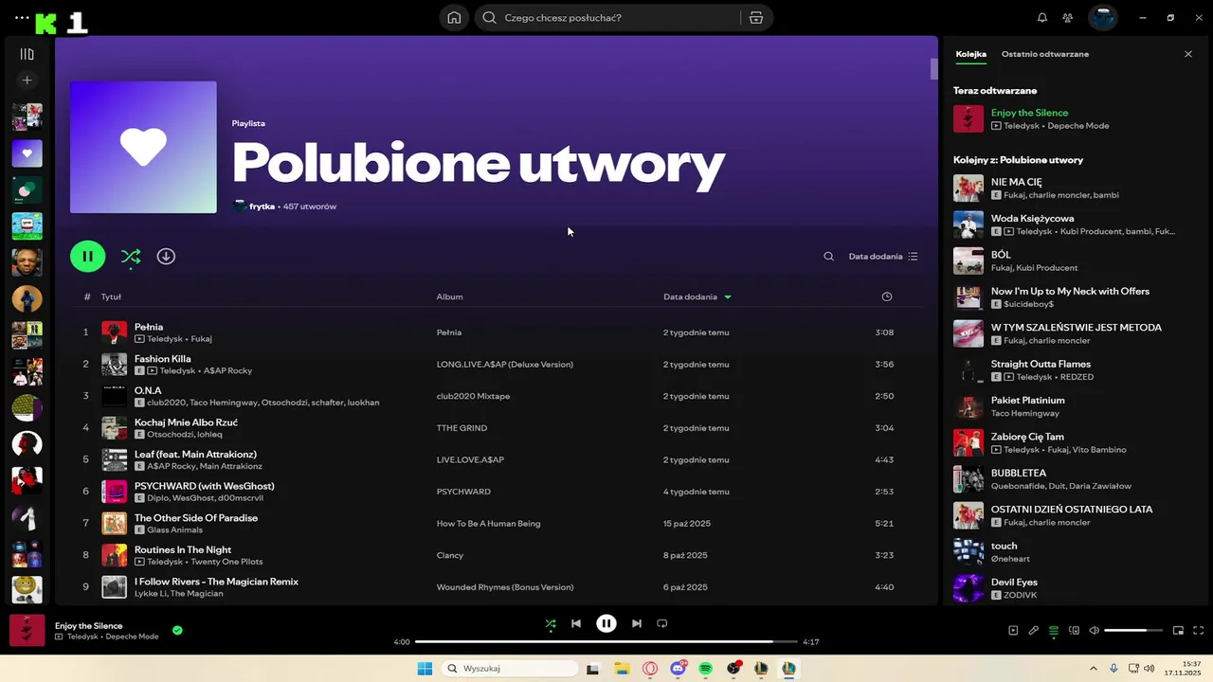The width and height of the screenshot is (1213, 682).
Task: Open Now Playing view icon
Action: coord(1013,631)
